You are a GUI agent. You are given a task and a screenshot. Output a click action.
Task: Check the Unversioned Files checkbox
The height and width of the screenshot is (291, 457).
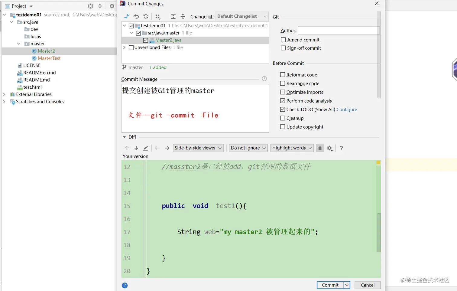[x=131, y=47]
